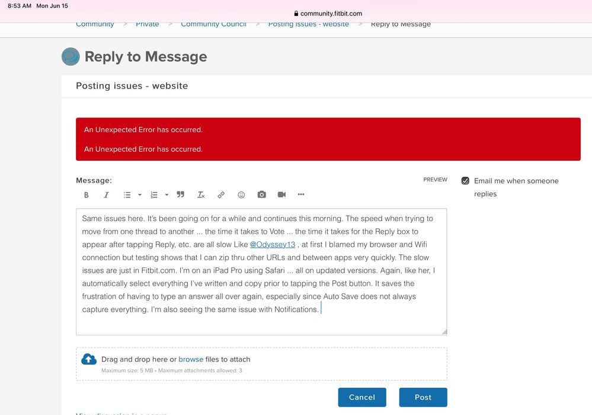Toggle bold formatting in message toolbar

(x=86, y=195)
